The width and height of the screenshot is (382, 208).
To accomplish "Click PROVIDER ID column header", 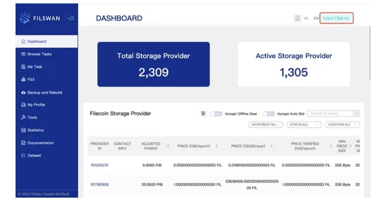I will tap(99, 146).
